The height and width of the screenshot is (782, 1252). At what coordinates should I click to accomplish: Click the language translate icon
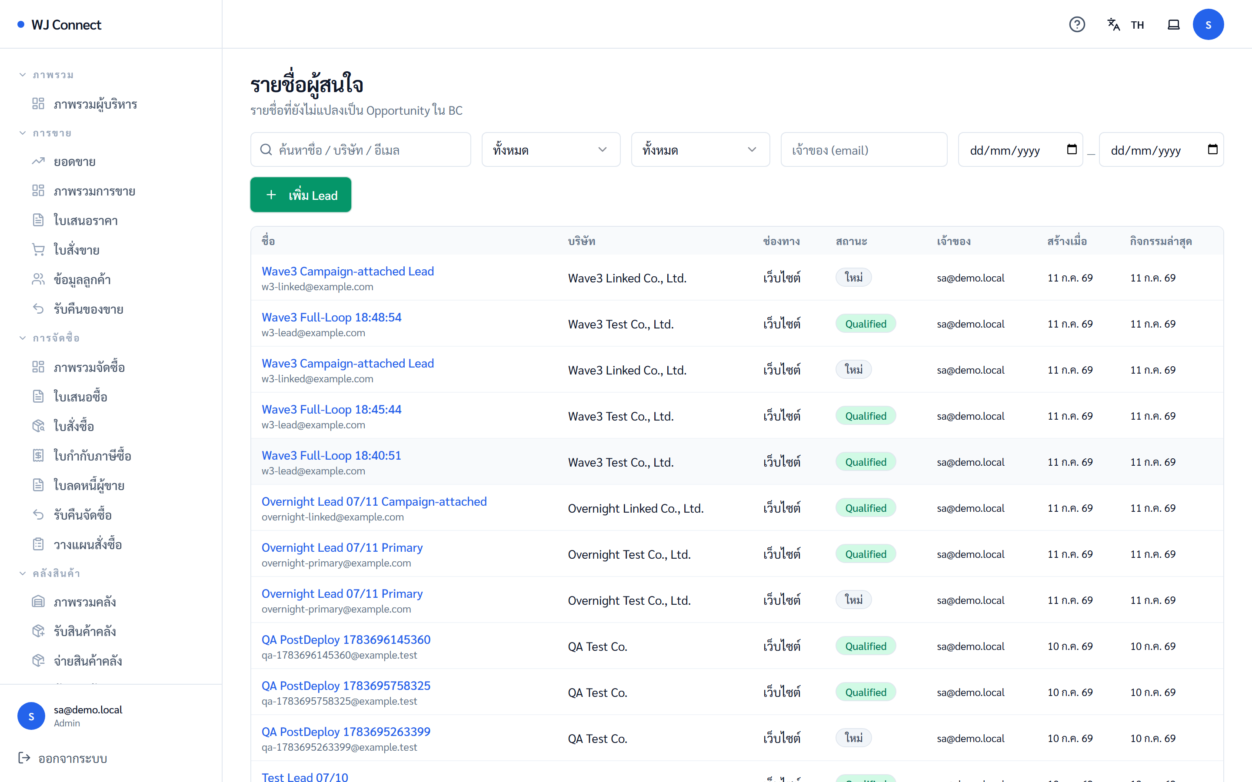click(1113, 24)
